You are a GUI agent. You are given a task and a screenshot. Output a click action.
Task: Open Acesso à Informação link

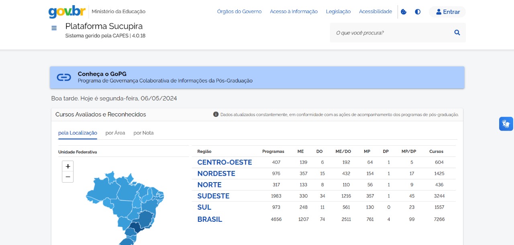pyautogui.click(x=294, y=12)
